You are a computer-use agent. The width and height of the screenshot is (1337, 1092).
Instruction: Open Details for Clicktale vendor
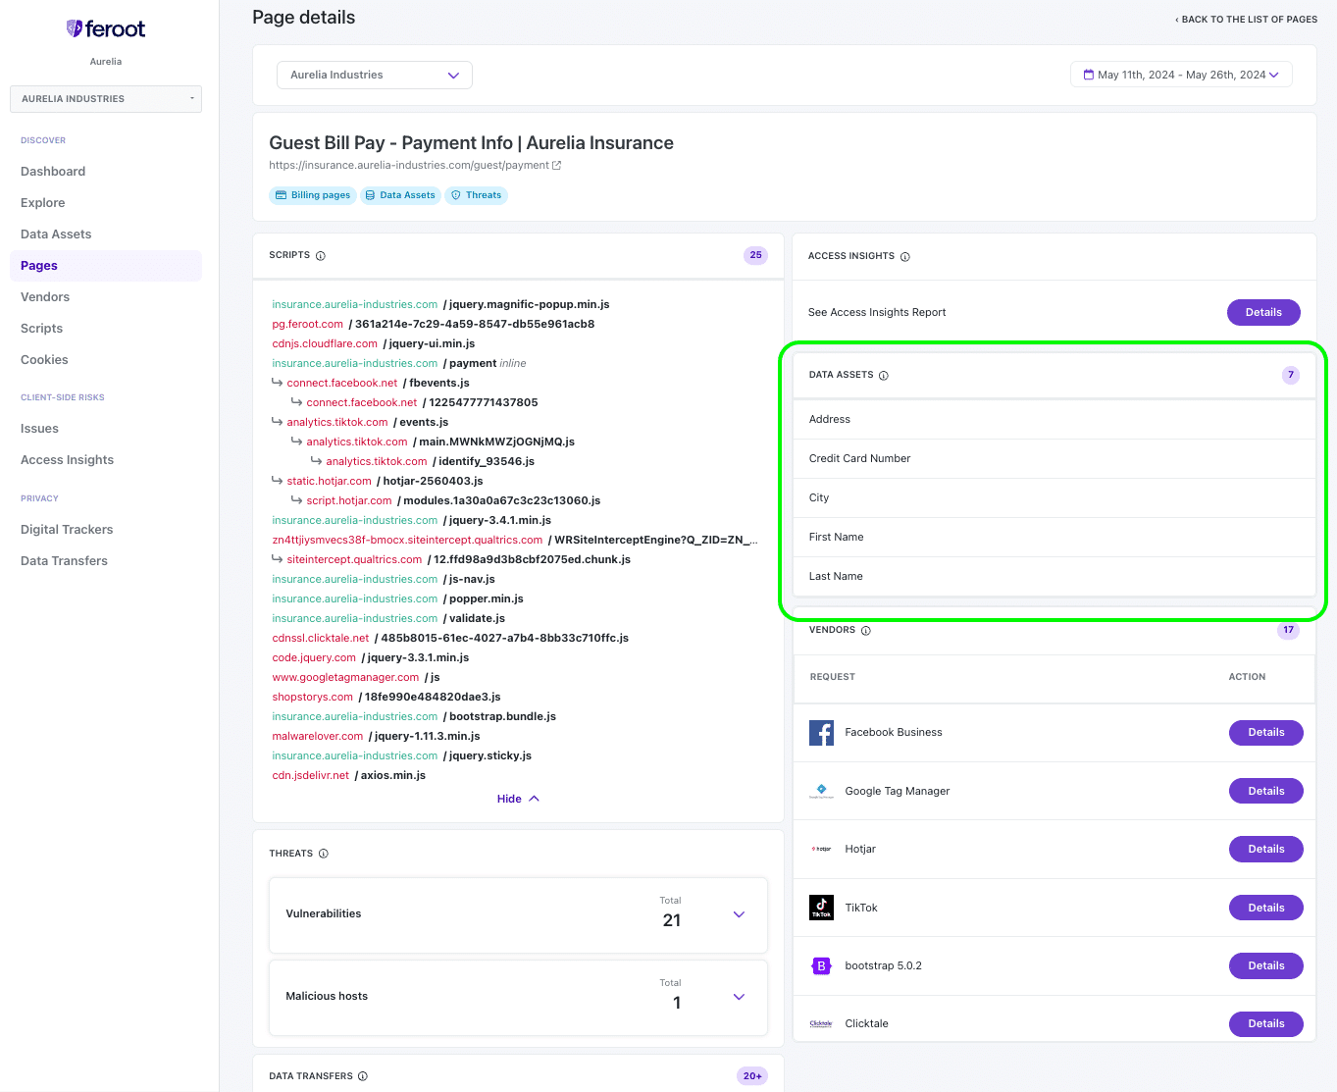click(x=1266, y=1023)
